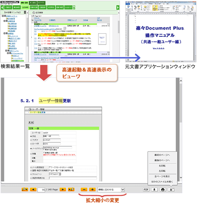Click the PDF button in viewer toolbar
Viewport: 197px width, 203px height.
click(x=146, y=190)
